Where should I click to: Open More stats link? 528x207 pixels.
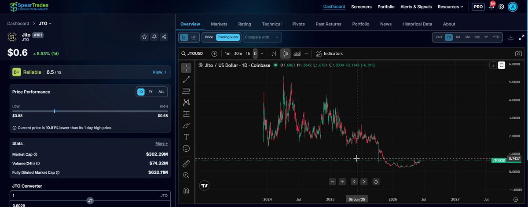(161, 143)
